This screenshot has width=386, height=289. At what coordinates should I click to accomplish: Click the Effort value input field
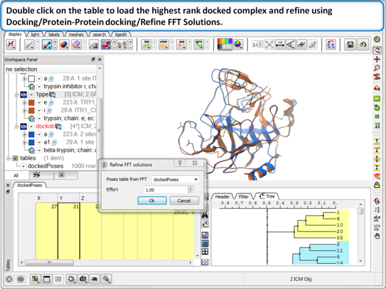point(164,190)
